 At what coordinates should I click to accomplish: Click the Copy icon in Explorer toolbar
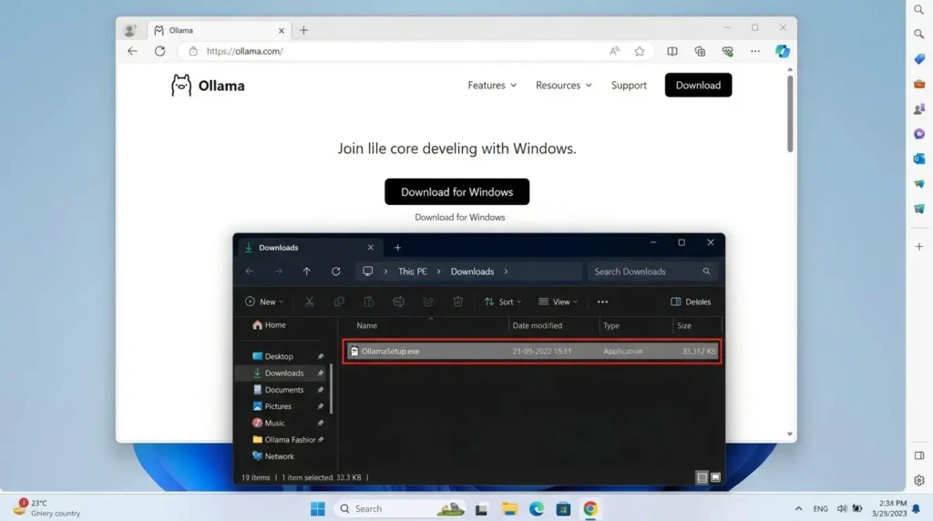339,301
